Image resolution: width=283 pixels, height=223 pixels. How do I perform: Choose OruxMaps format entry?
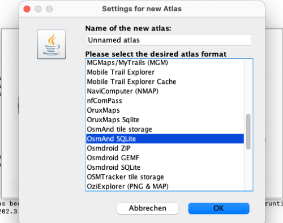tap(165, 110)
